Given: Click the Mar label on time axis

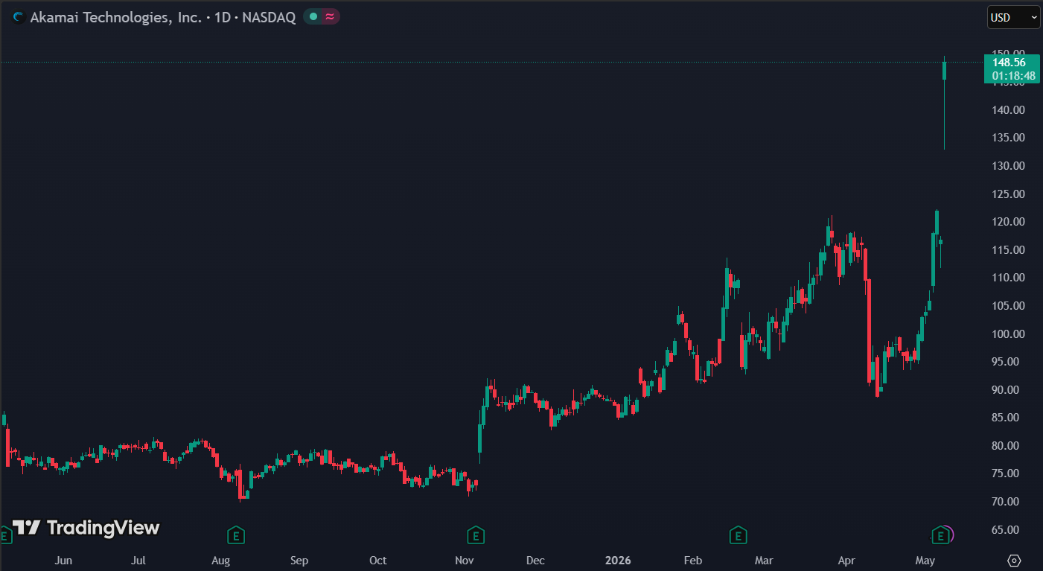Looking at the screenshot, I should 764,560.
